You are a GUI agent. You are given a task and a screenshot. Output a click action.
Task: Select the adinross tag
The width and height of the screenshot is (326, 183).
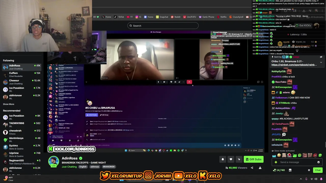coord(95,167)
